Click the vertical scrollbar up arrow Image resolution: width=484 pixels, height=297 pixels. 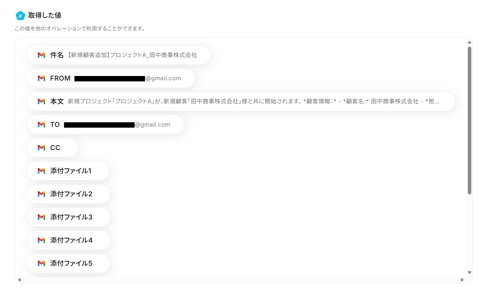469,42
